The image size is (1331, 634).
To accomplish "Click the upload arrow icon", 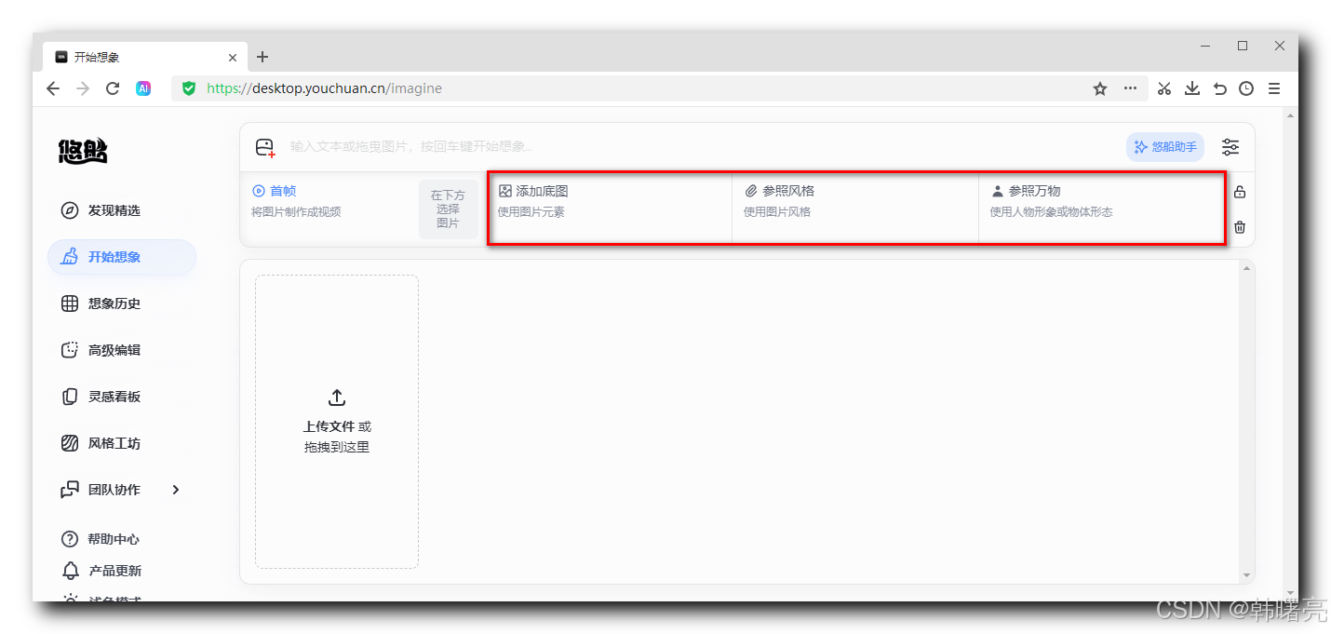I will [337, 398].
